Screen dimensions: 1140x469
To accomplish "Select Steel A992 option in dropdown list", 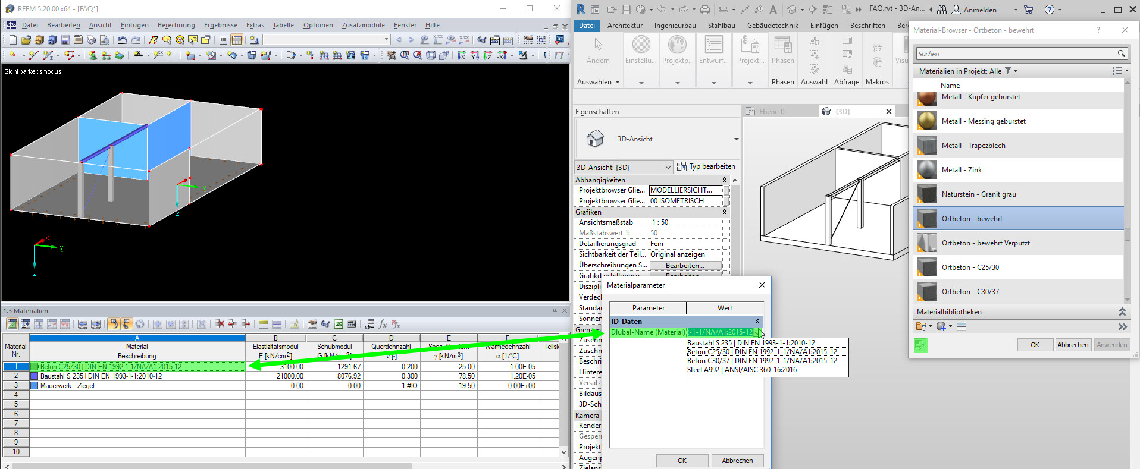I will [x=768, y=370].
